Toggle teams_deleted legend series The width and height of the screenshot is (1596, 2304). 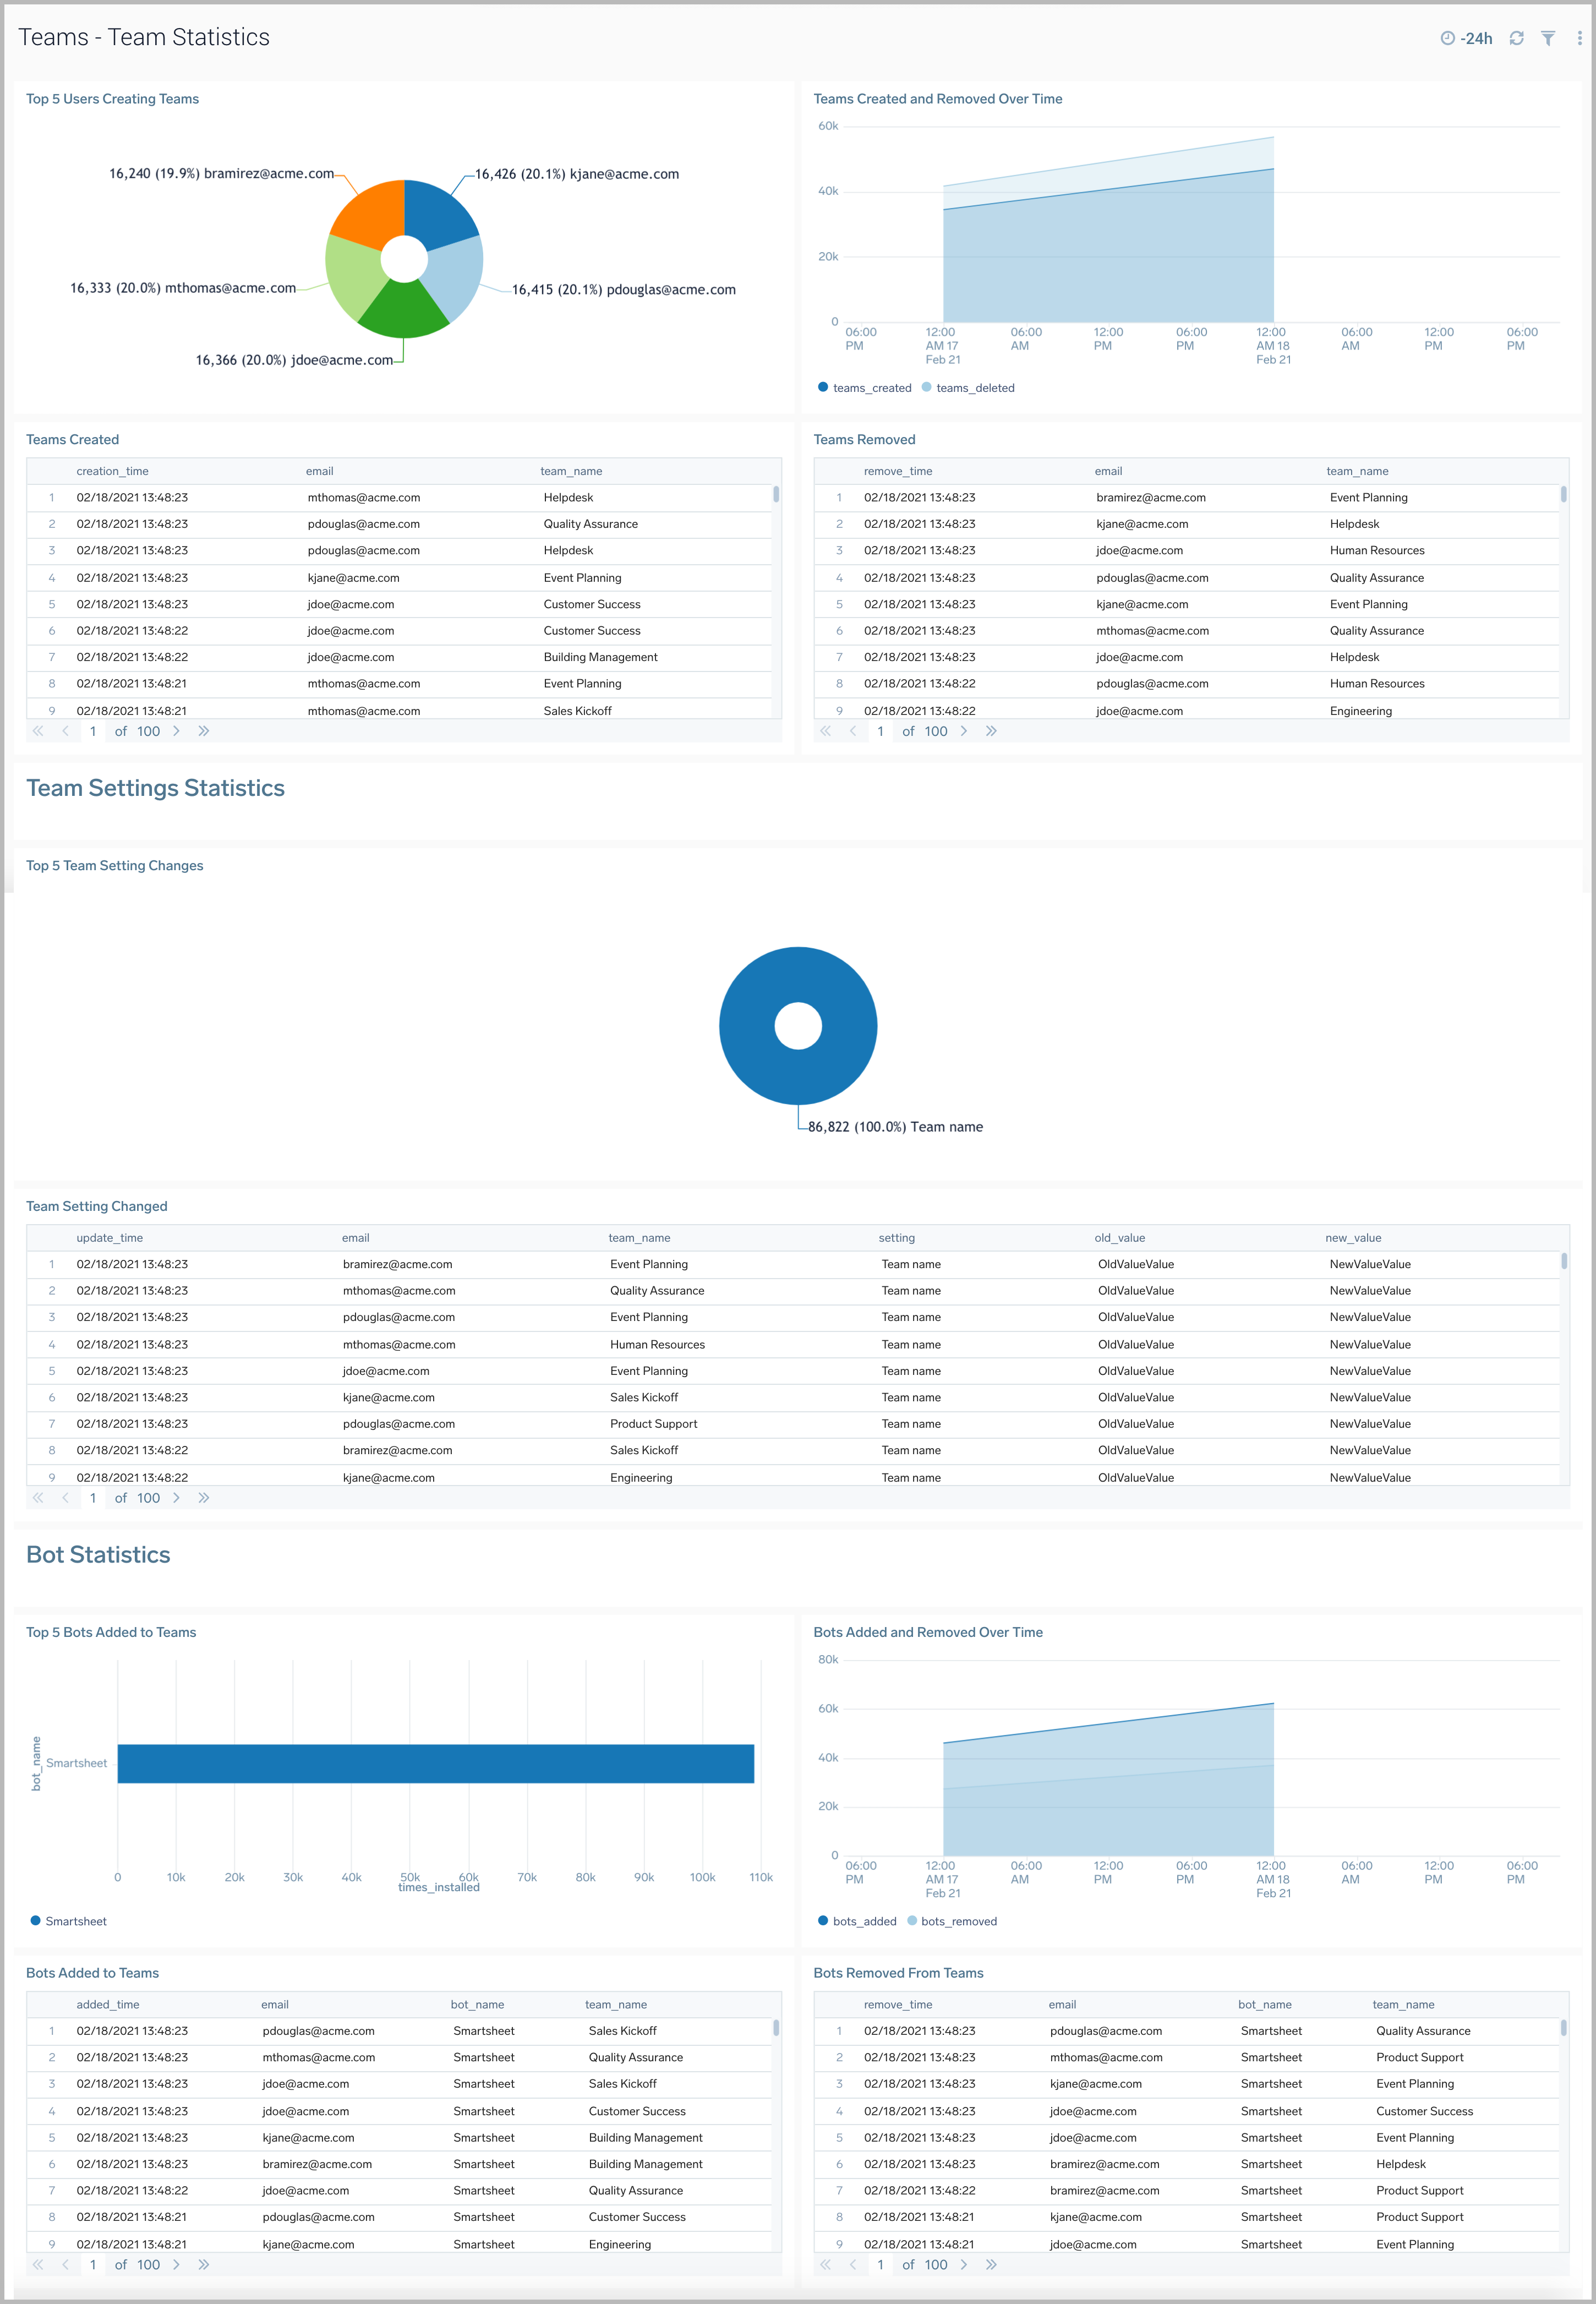[968, 388]
